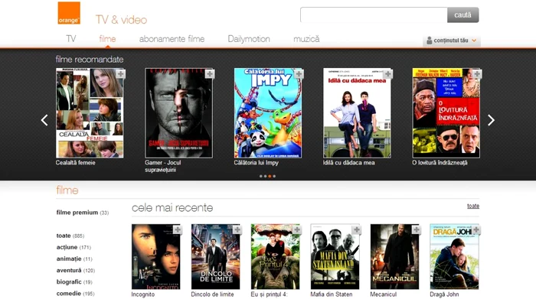Click the Mecanicul title text
The height and width of the screenshot is (299, 536).
383,294
